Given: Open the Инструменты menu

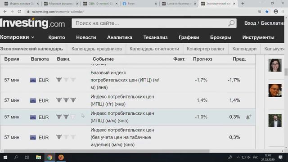Looking at the screenshot, I should point(258,37).
